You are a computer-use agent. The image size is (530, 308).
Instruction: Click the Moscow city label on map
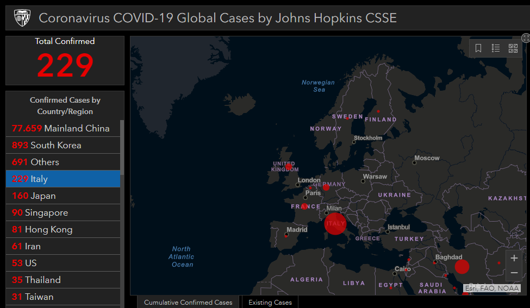(x=427, y=158)
